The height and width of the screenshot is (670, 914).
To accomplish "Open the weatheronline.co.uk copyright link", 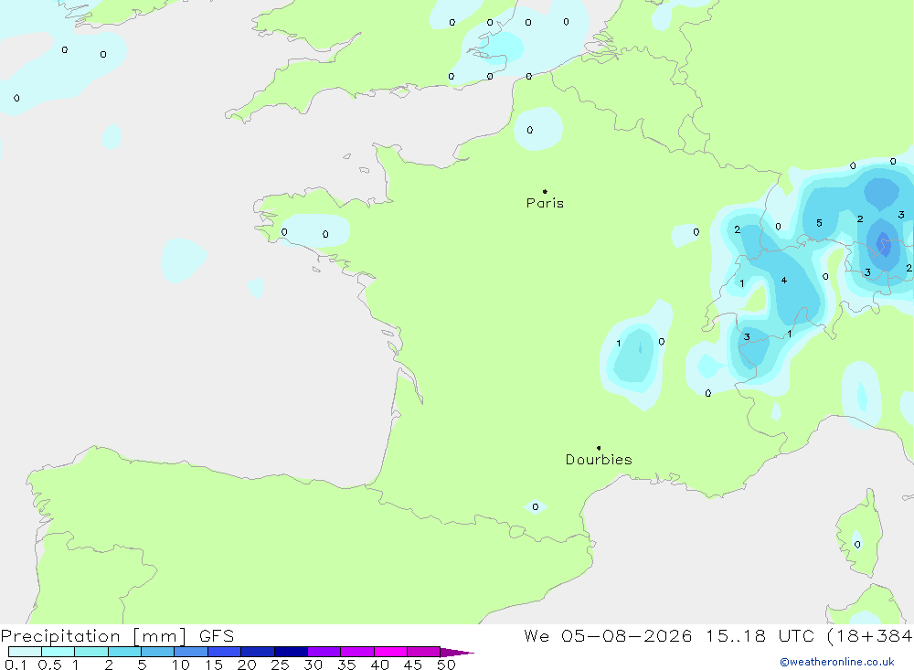I will pos(837,662).
